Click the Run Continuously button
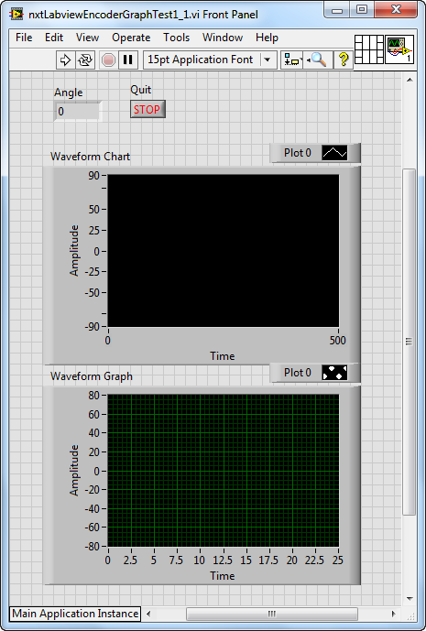Screen dimensions: 426x631 (x=85, y=60)
